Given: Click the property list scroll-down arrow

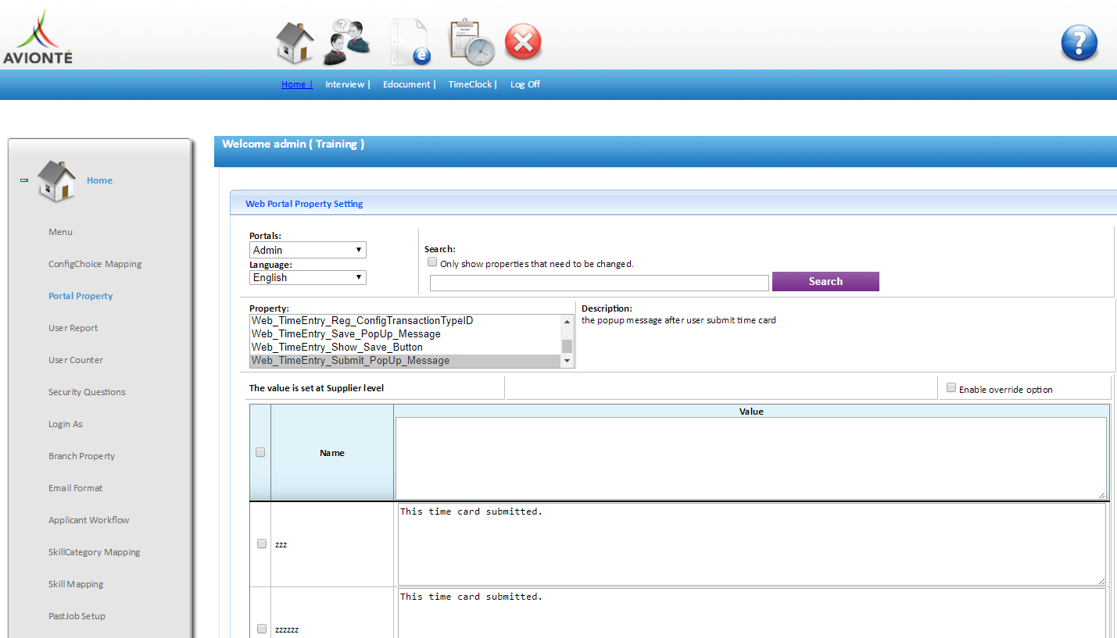Looking at the screenshot, I should [567, 361].
